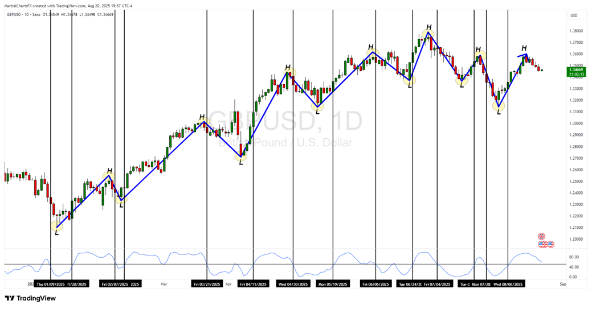The image size is (592, 309).
Task: Click the rightmost US flag event icon
Action: [551, 244]
